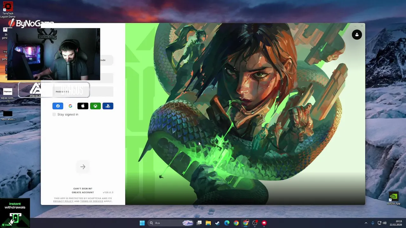Open the volume tray icon

(x=384, y=223)
